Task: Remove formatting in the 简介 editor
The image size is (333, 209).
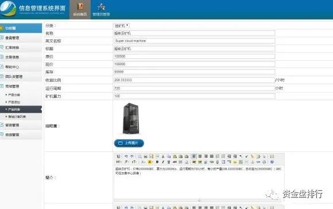Action: pyautogui.click(x=186, y=162)
